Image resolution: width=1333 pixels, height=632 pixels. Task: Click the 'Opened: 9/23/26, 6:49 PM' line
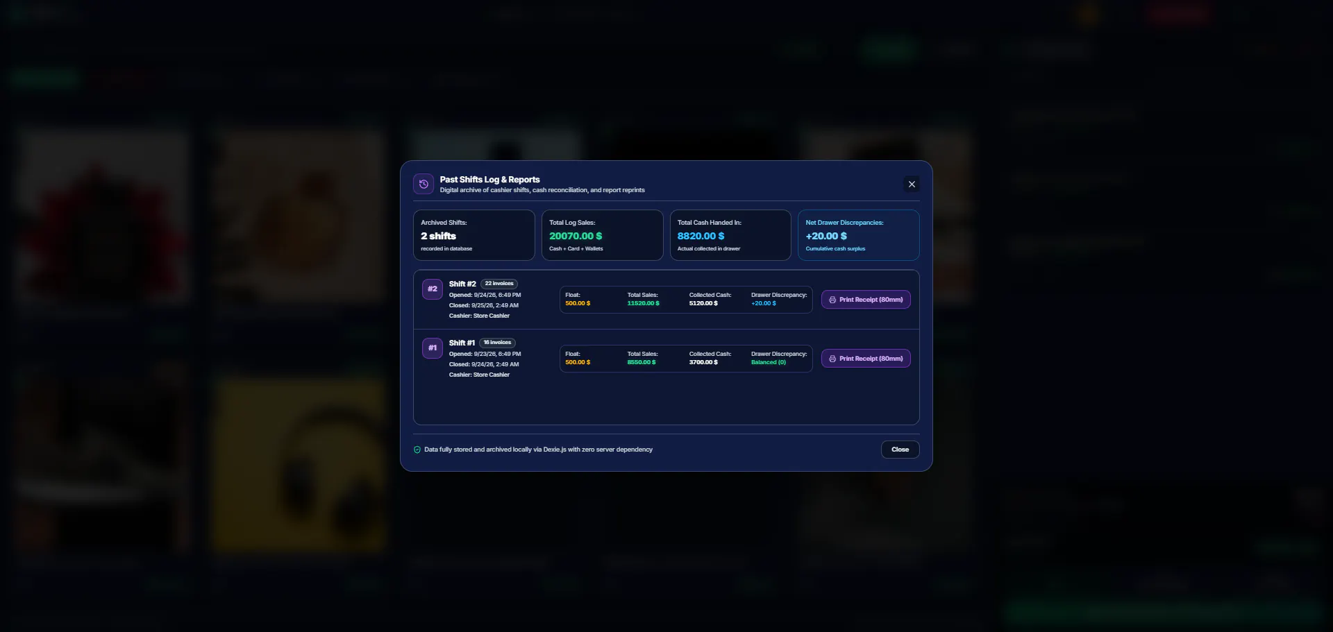[485, 354]
